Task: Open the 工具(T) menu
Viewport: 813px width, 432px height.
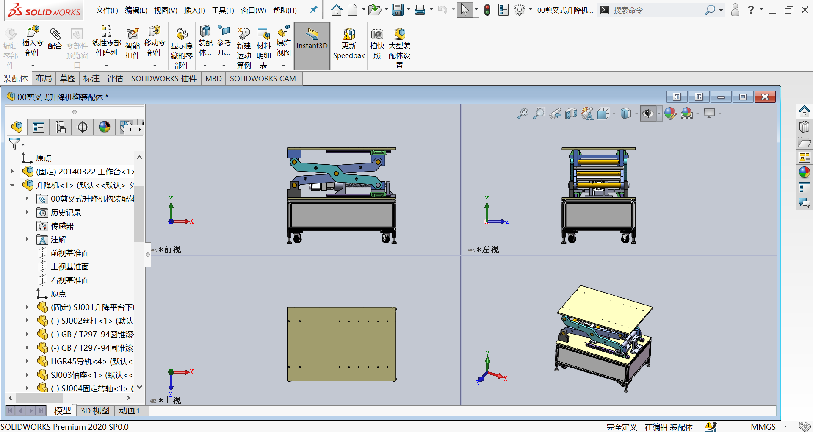Action: (x=223, y=10)
